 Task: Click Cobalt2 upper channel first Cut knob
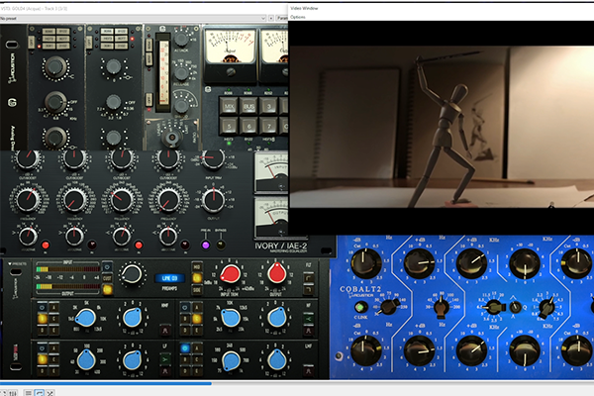366,263
